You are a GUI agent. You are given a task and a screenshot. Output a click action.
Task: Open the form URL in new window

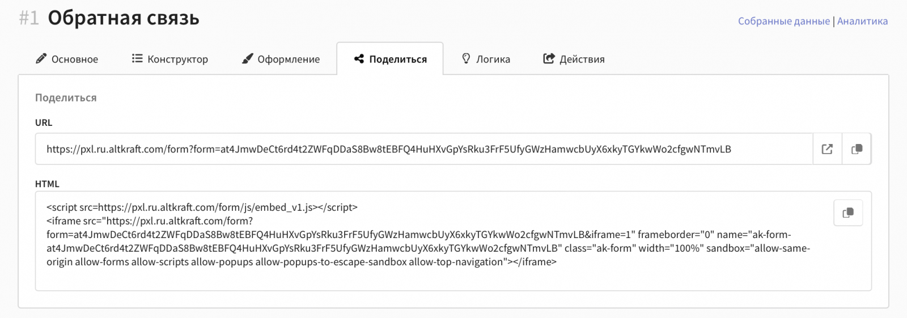(827, 149)
